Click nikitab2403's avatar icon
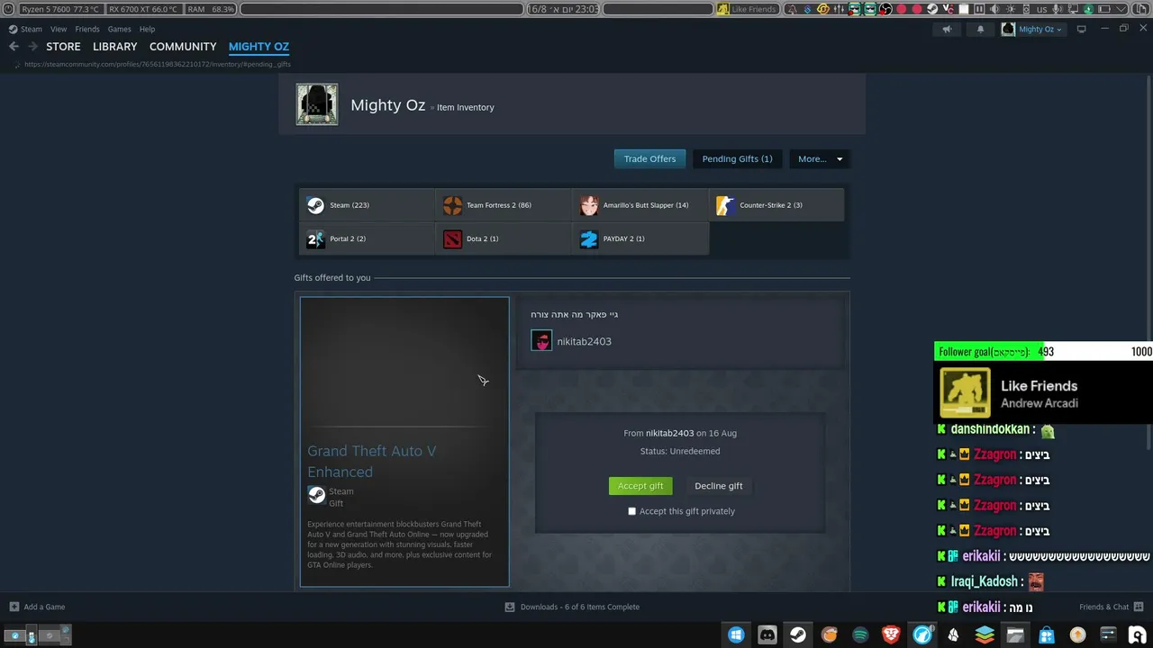This screenshot has width=1153, height=648. pyautogui.click(x=541, y=341)
